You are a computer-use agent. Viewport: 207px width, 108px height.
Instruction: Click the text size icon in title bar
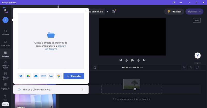(174, 2)
